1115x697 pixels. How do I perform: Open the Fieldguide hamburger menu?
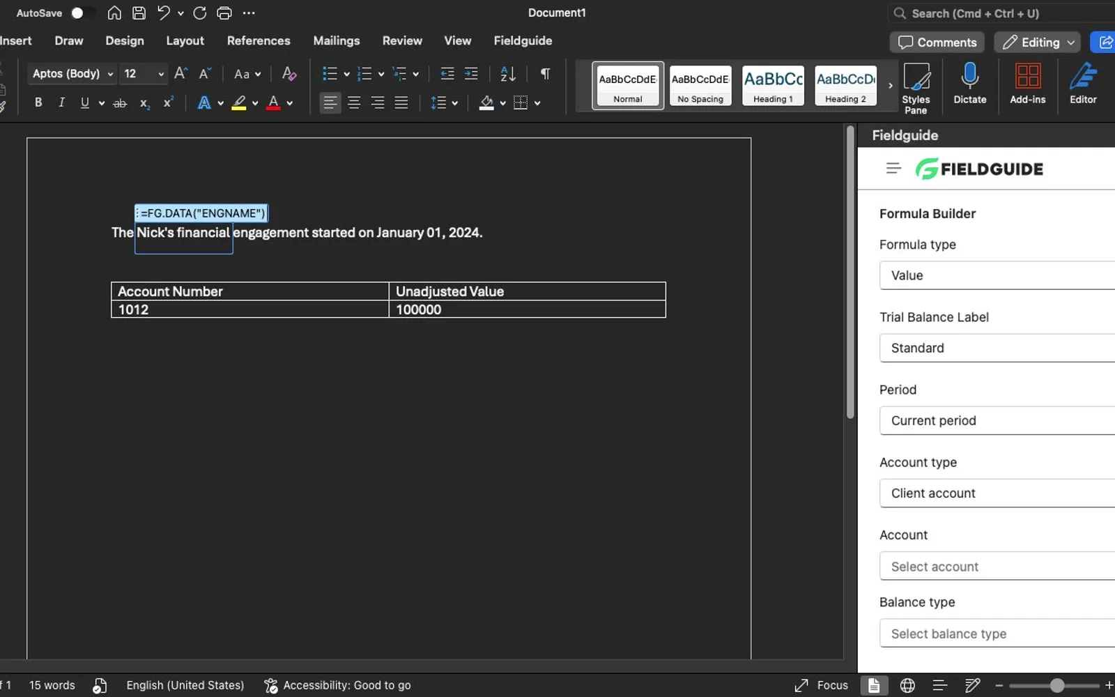pyautogui.click(x=893, y=168)
